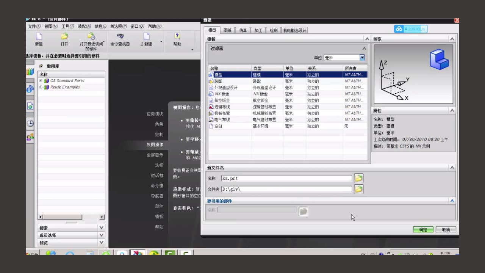Viewport: 485px width, 273px height.
Task: Click the 1 新建 window toolbar icon
Action: pyautogui.click(x=146, y=36)
